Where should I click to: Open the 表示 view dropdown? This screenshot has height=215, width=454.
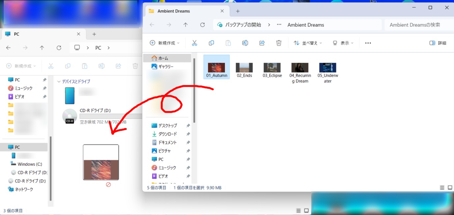coord(343,43)
